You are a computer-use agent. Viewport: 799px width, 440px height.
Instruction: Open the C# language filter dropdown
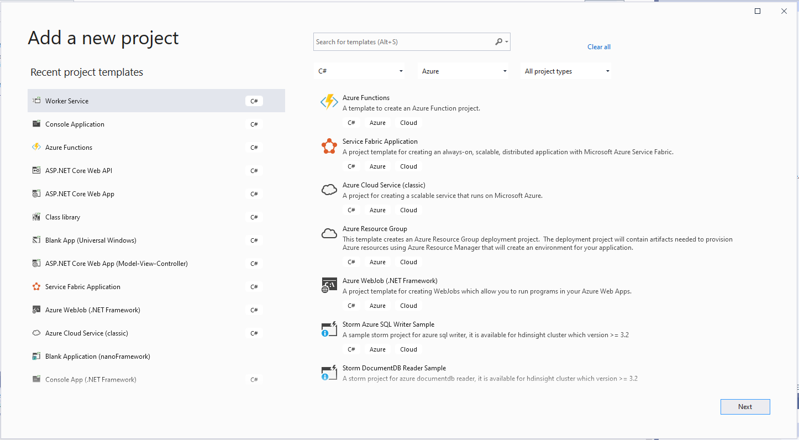tap(360, 71)
